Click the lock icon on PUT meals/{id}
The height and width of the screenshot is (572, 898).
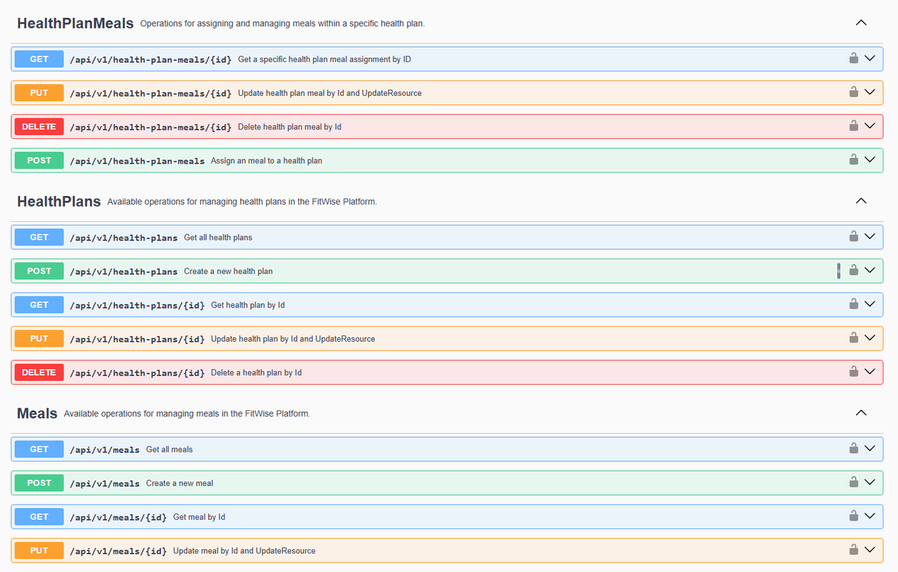[x=854, y=550]
